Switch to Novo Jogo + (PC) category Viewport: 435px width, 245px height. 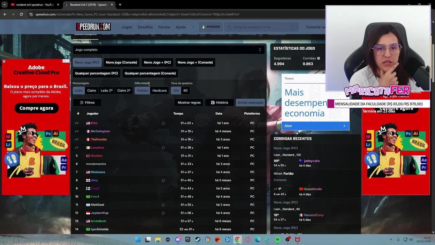click(x=157, y=62)
